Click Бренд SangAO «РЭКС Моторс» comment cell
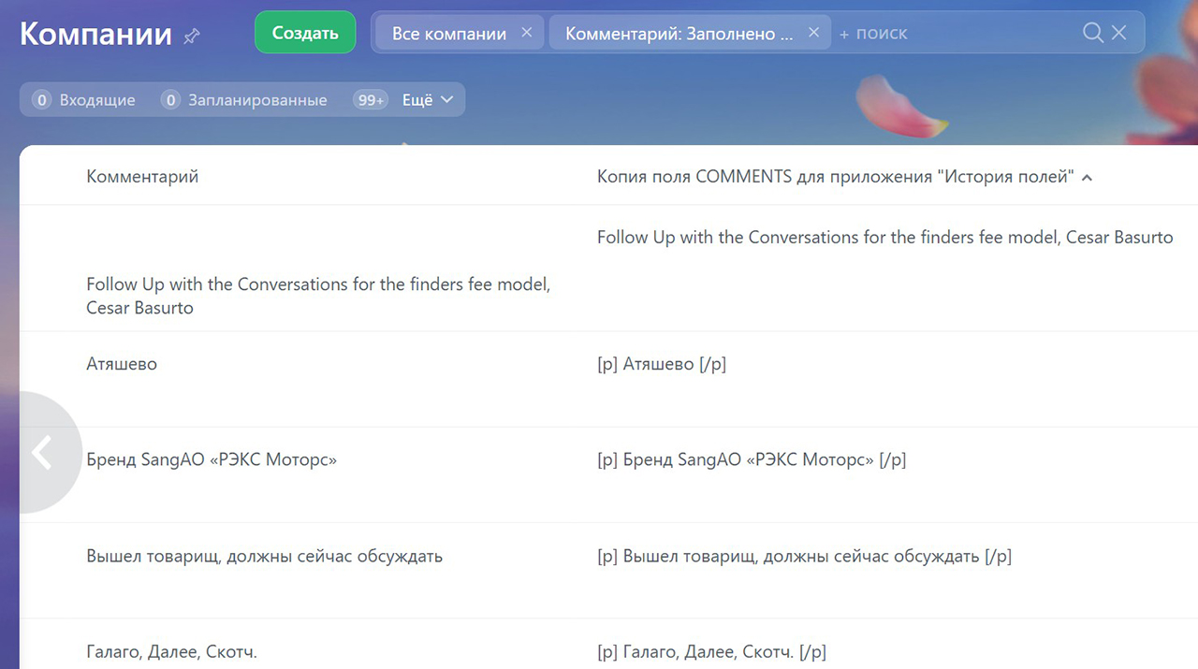1198x669 pixels. point(212,459)
